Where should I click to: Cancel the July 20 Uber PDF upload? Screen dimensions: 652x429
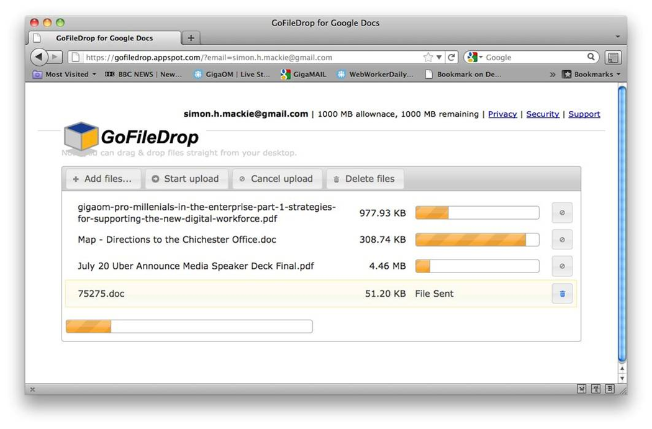562,266
